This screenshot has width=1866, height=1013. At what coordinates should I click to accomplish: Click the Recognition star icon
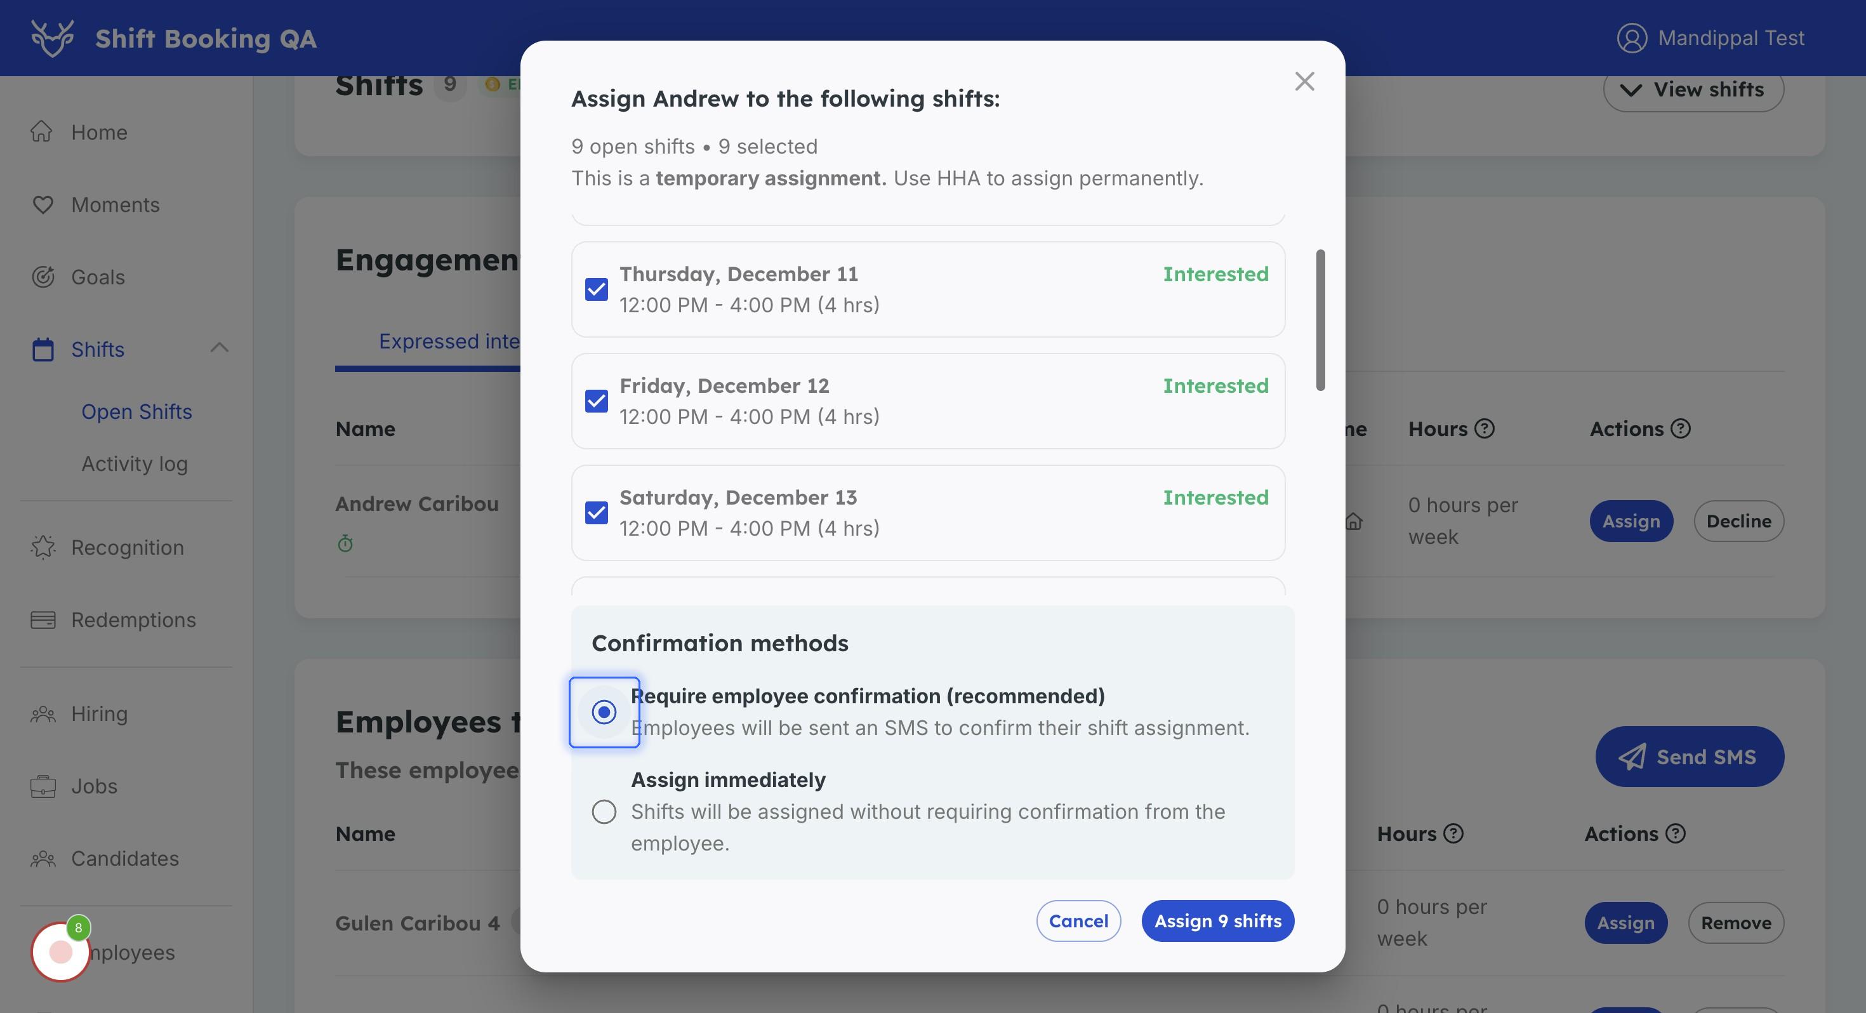click(x=43, y=547)
